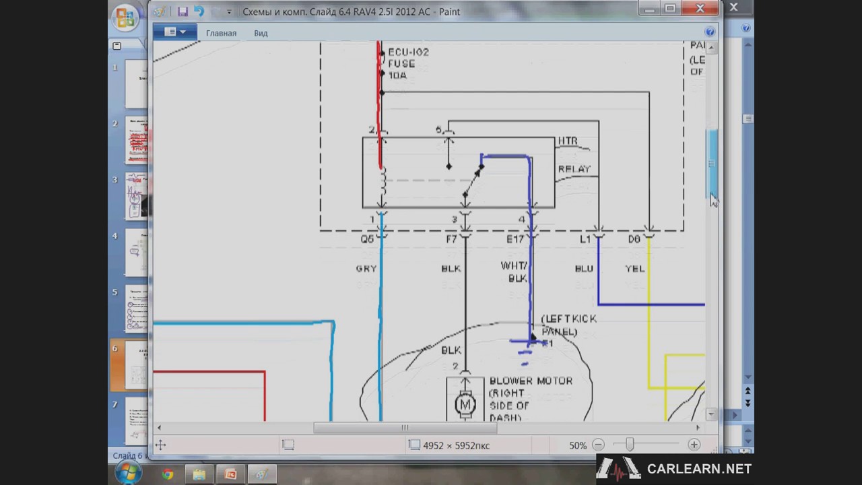Viewport: 862px width, 485px height.
Task: Click the PowerPoint Office button
Action: click(x=125, y=18)
